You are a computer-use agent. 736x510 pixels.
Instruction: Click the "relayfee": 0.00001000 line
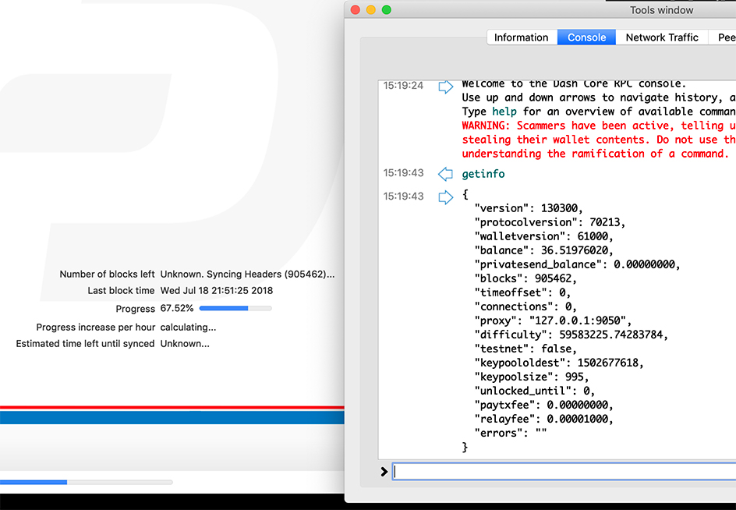[x=543, y=420]
